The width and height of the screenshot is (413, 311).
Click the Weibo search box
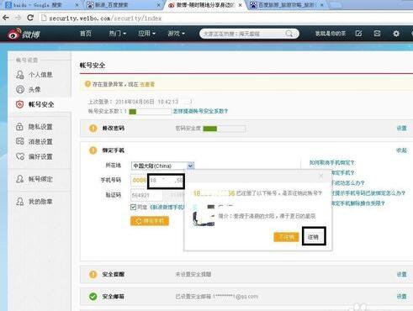(x=249, y=34)
